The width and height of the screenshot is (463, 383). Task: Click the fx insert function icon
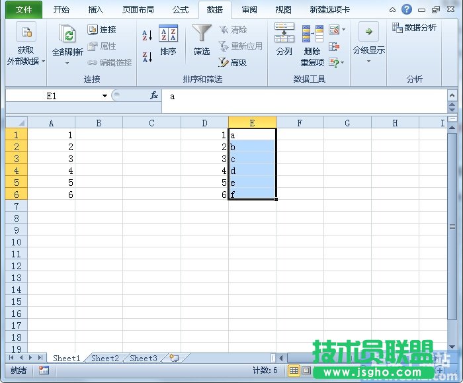click(x=154, y=96)
